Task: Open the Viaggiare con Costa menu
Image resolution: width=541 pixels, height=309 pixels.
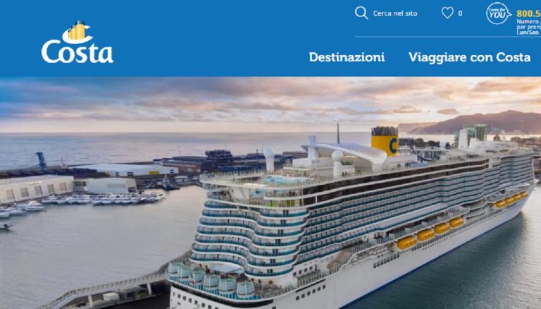Action: [x=469, y=57]
